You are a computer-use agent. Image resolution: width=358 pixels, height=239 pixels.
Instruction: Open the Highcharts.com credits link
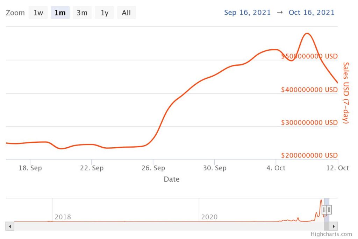click(x=331, y=234)
